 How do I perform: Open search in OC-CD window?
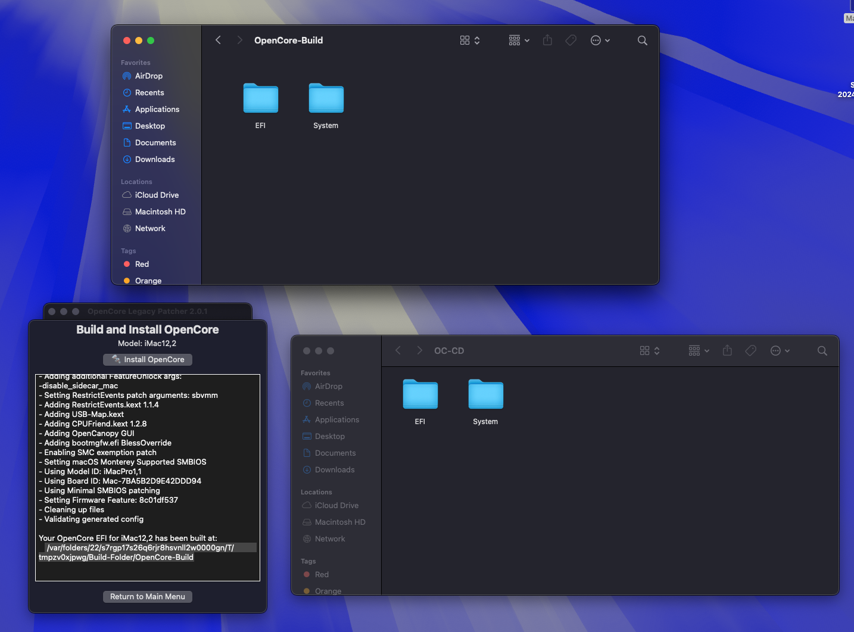coord(822,350)
